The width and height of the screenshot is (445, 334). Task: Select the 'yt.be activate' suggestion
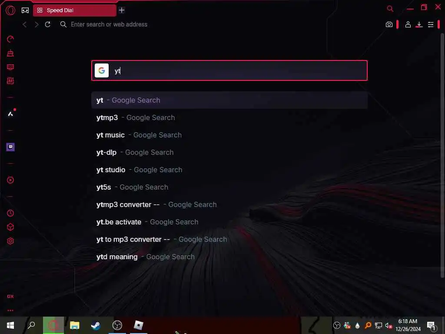pos(229,222)
